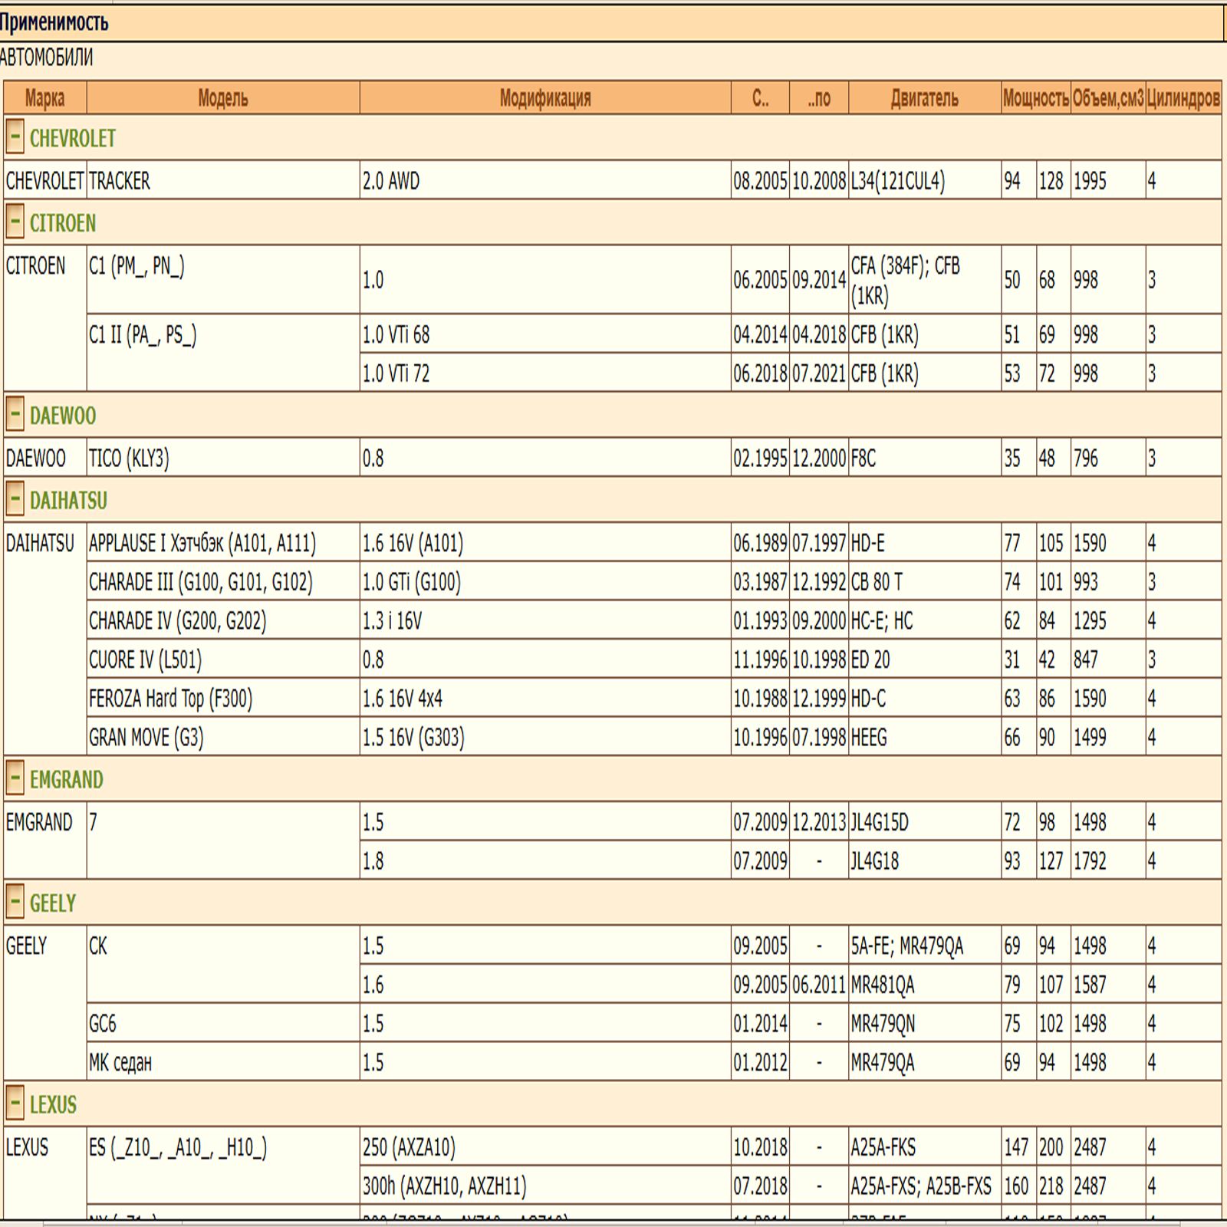Click the Мощность column header
1227x1227 pixels.
click(x=1035, y=98)
